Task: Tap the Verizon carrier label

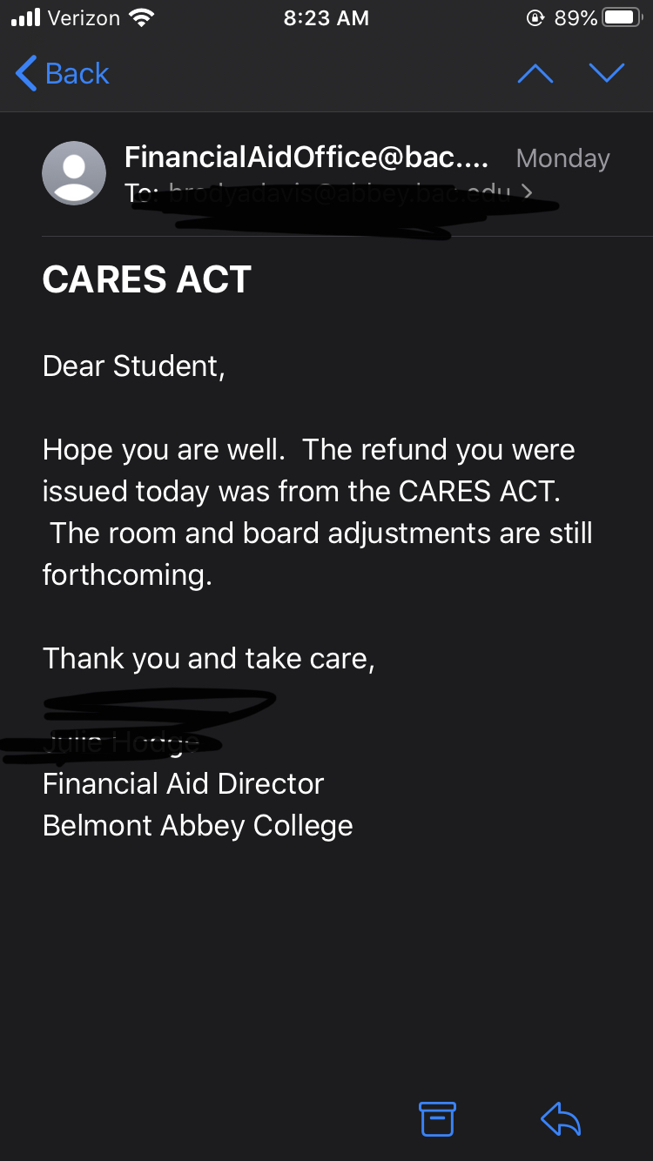Action: pyautogui.click(x=84, y=18)
